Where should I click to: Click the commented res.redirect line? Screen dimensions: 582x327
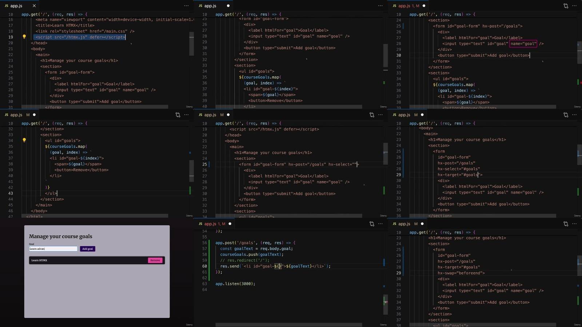(245, 260)
